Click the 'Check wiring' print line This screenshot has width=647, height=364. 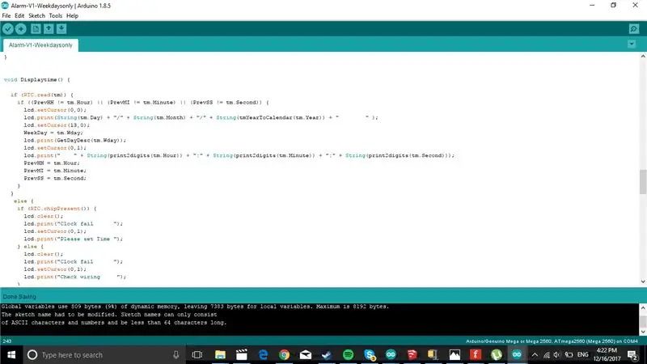pyautogui.click(x=74, y=277)
